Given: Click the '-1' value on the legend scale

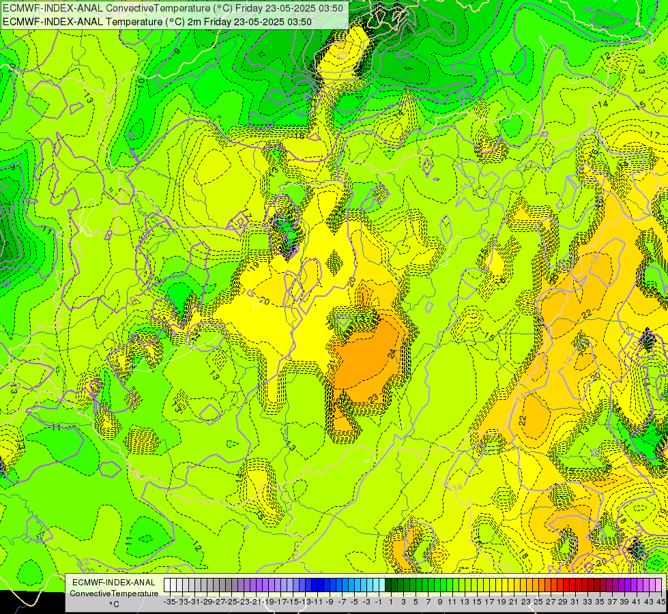Looking at the screenshot, I should [x=379, y=602].
